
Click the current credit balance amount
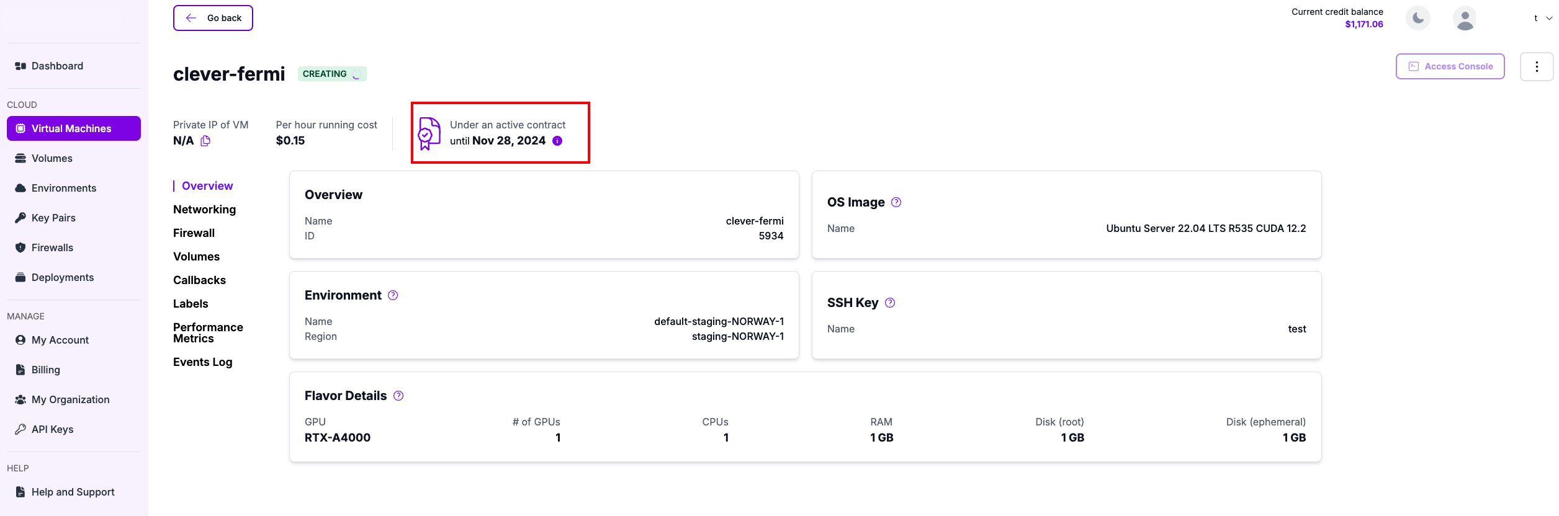pos(1364,24)
